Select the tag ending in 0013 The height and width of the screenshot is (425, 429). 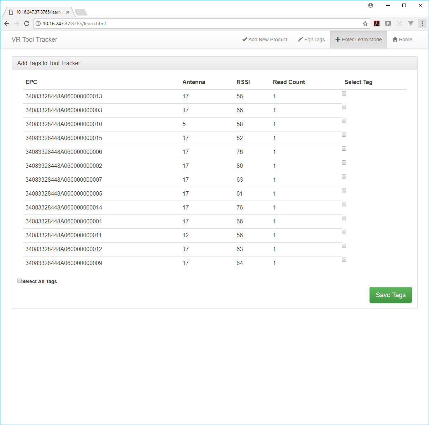[344, 93]
